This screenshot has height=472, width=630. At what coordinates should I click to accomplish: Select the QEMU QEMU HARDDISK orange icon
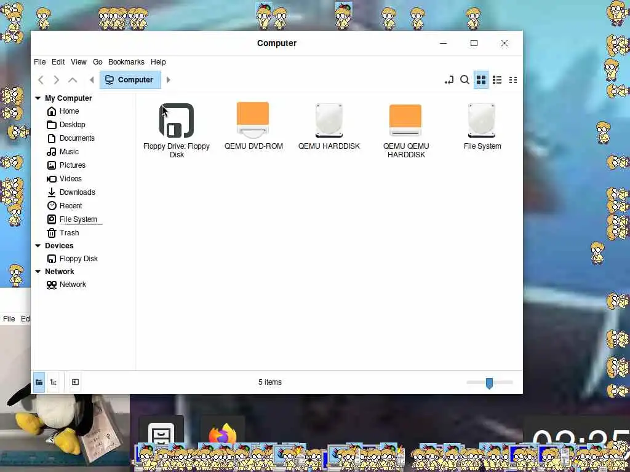405,120
